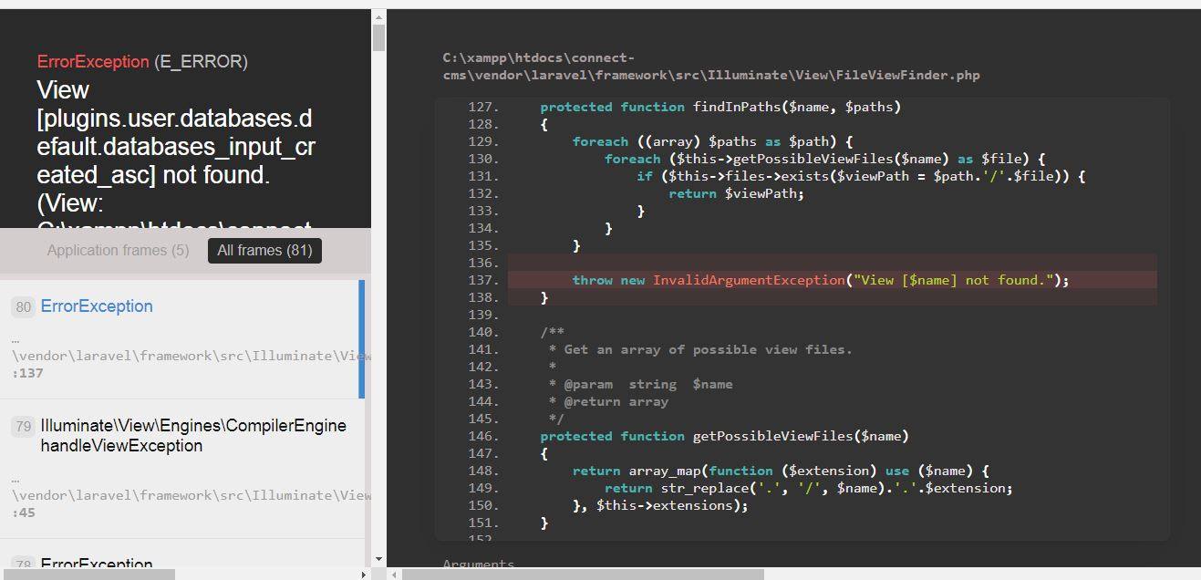
Task: Select the highlighted throw statement on line 137
Action: point(821,280)
